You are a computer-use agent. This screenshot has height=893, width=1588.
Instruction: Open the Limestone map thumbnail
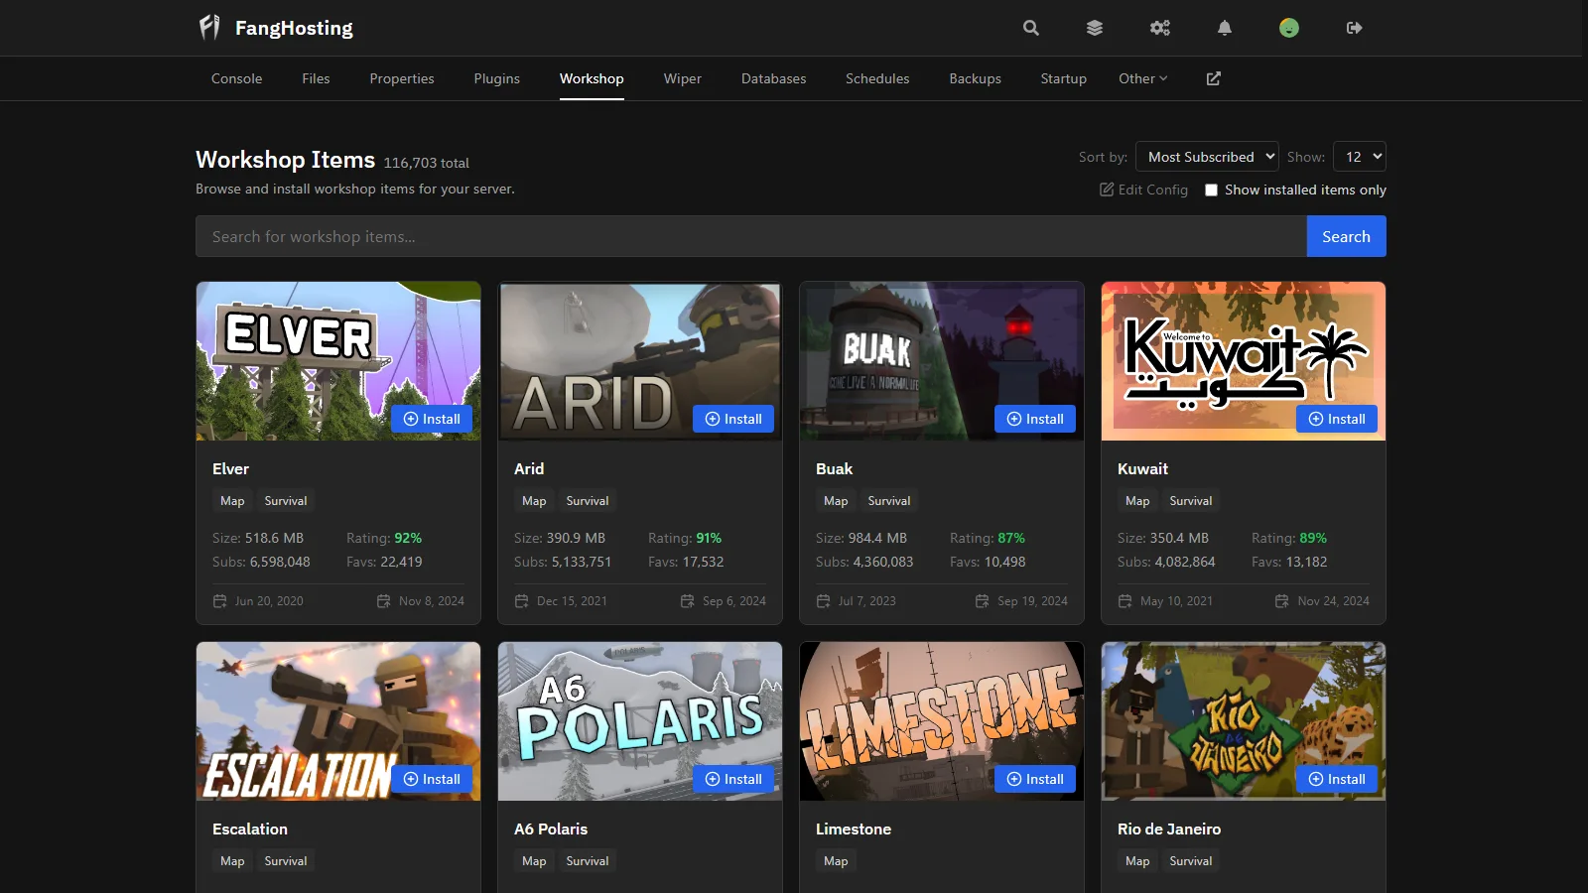pyautogui.click(x=942, y=721)
